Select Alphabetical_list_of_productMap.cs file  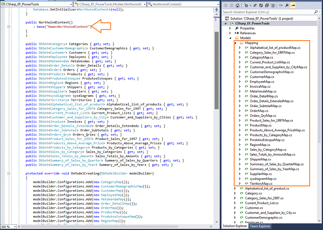point(275,48)
